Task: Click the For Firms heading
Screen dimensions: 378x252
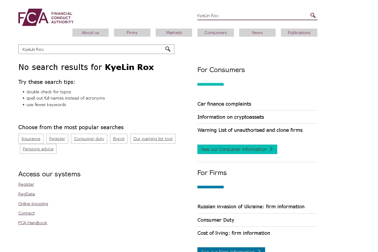Action: click(212, 173)
